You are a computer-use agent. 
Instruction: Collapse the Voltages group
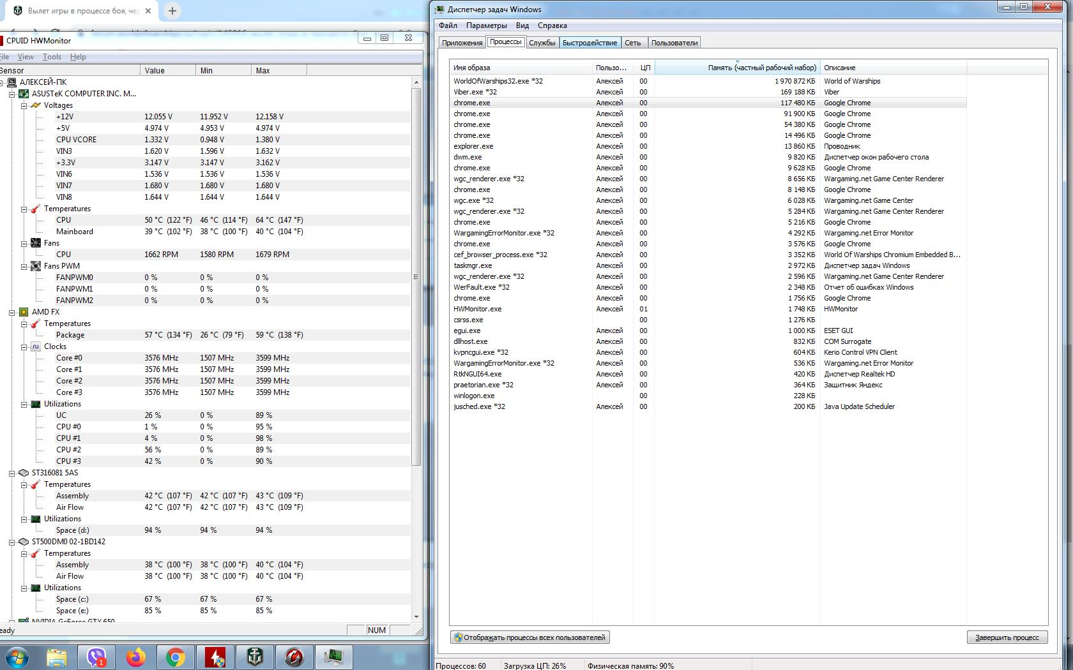point(24,105)
